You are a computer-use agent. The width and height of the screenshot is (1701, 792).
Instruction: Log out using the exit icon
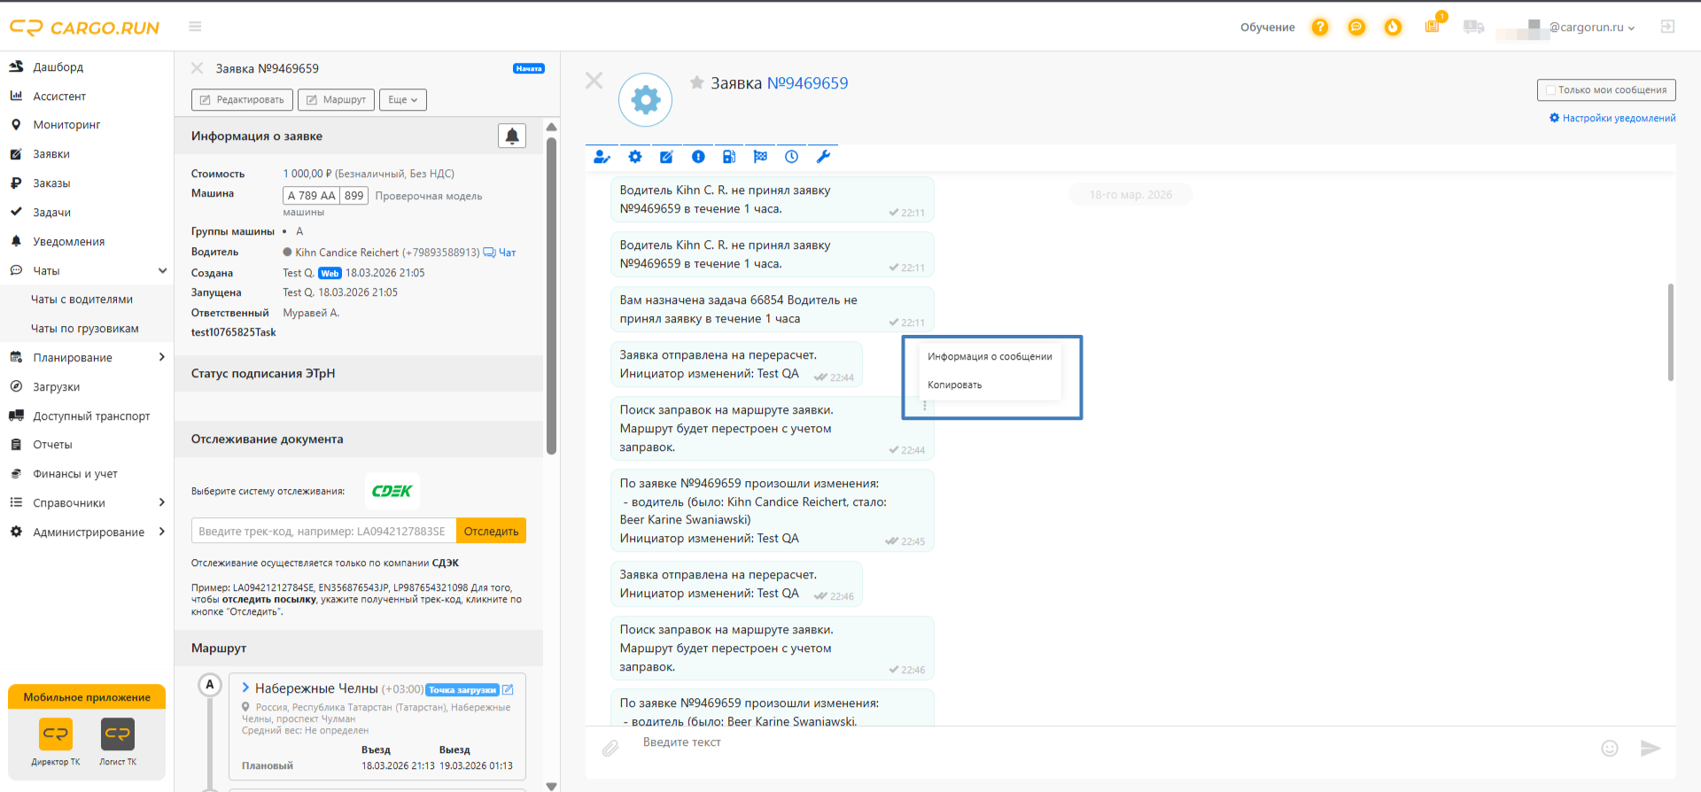pos(1667,27)
